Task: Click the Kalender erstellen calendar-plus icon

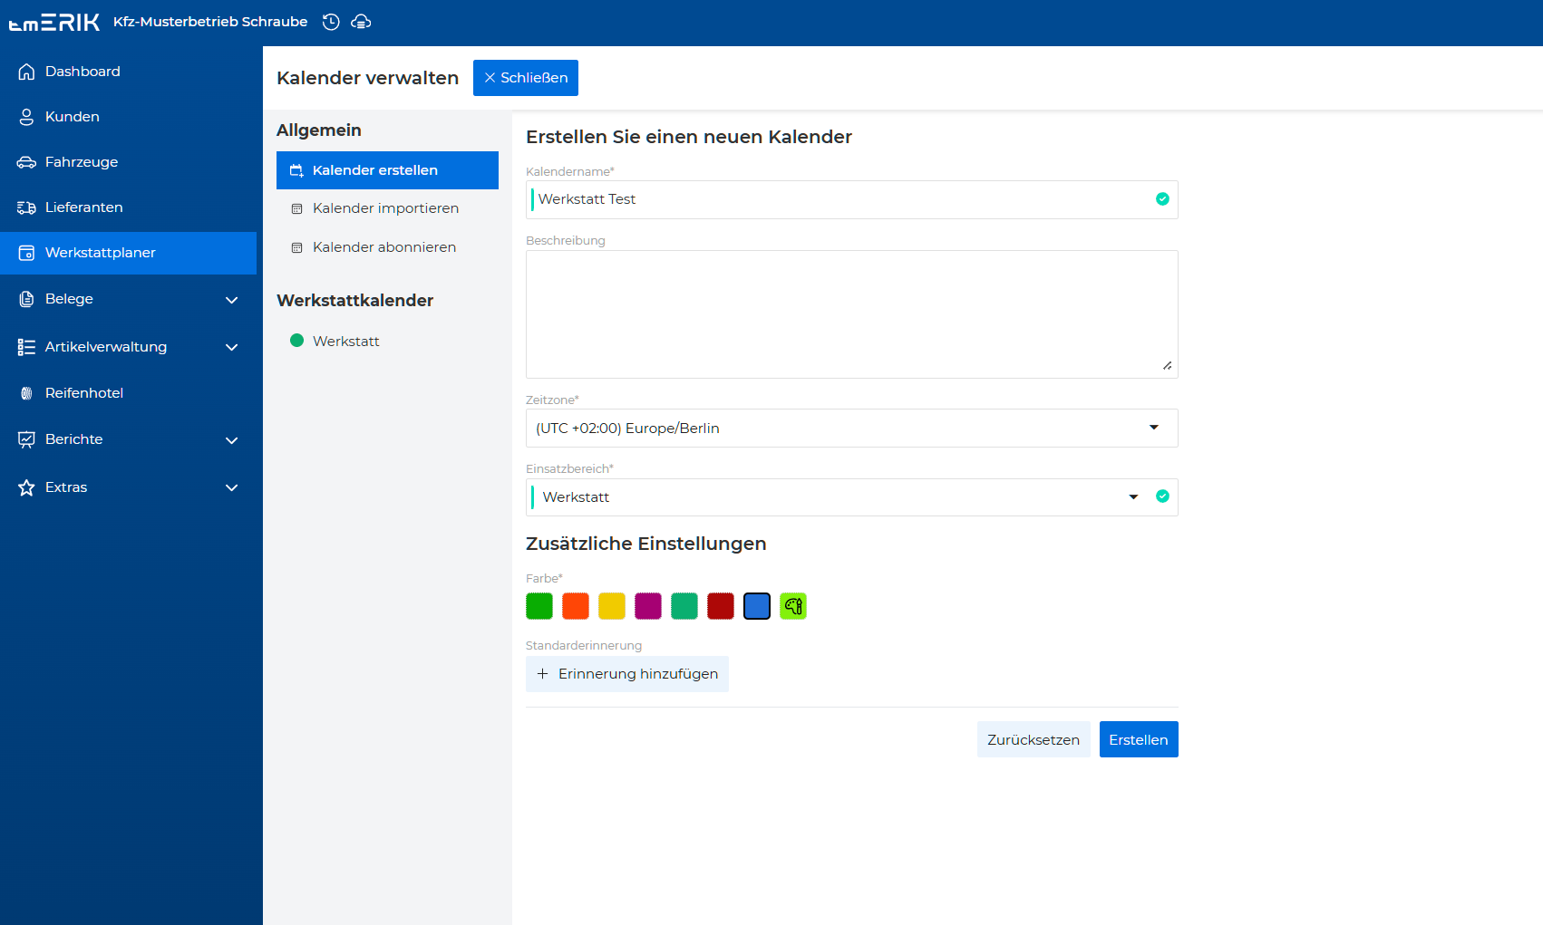Action: [x=296, y=170]
